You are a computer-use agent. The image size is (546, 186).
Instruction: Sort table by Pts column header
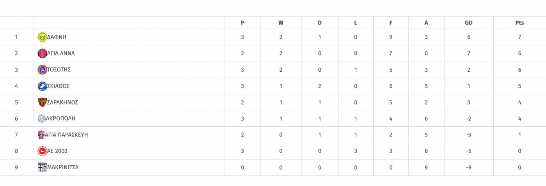click(x=519, y=23)
